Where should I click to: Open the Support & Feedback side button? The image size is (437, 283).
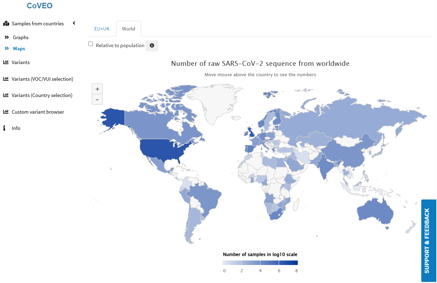point(429,240)
